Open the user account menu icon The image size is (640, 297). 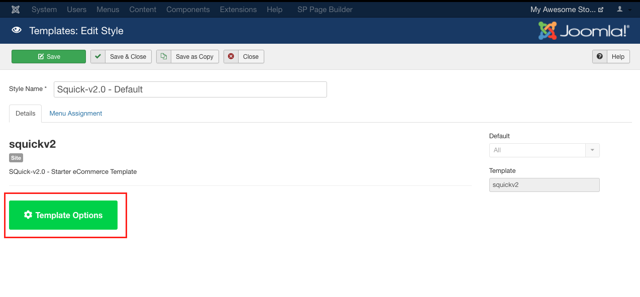coord(619,10)
